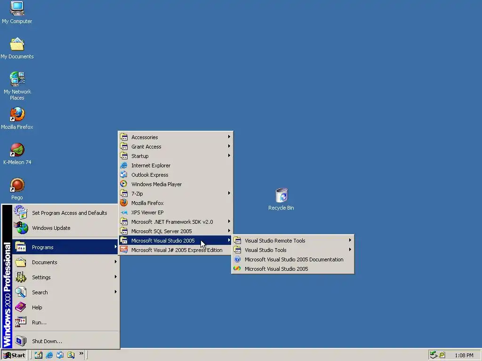The height and width of the screenshot is (361, 482).
Task: Open Set Program Access and Defaults
Action: click(x=65, y=213)
